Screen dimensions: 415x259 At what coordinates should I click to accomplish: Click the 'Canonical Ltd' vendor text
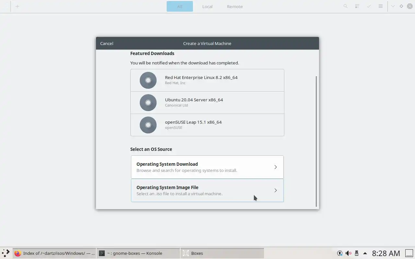pyautogui.click(x=176, y=105)
